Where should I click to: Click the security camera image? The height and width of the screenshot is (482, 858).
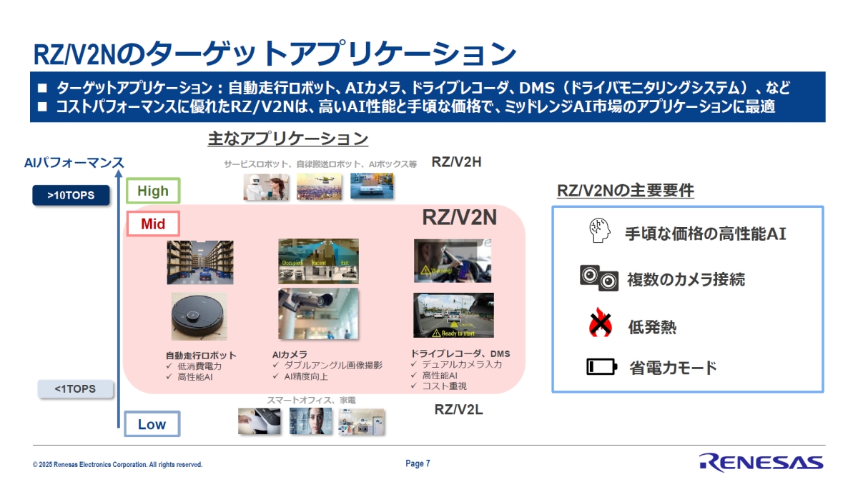pos(318,313)
